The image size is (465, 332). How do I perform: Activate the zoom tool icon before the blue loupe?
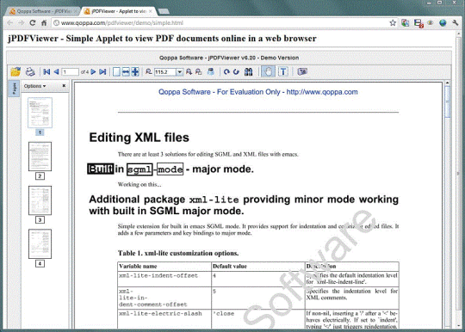coord(198,71)
